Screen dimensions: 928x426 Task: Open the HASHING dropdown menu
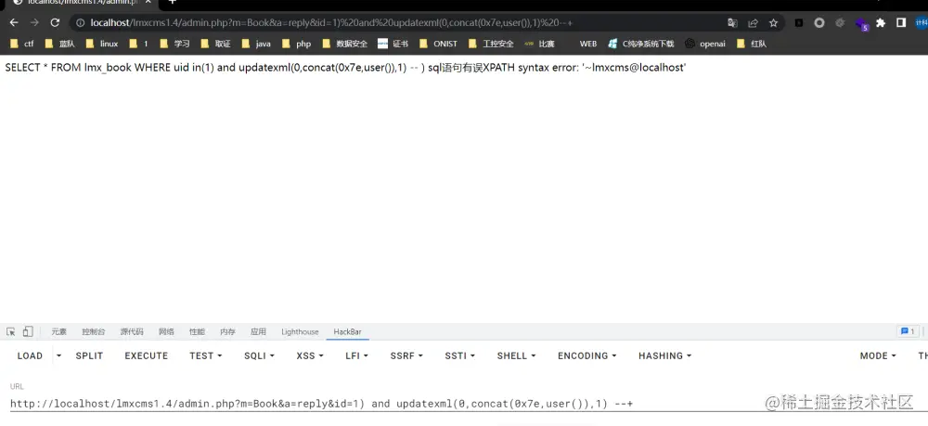[665, 355]
